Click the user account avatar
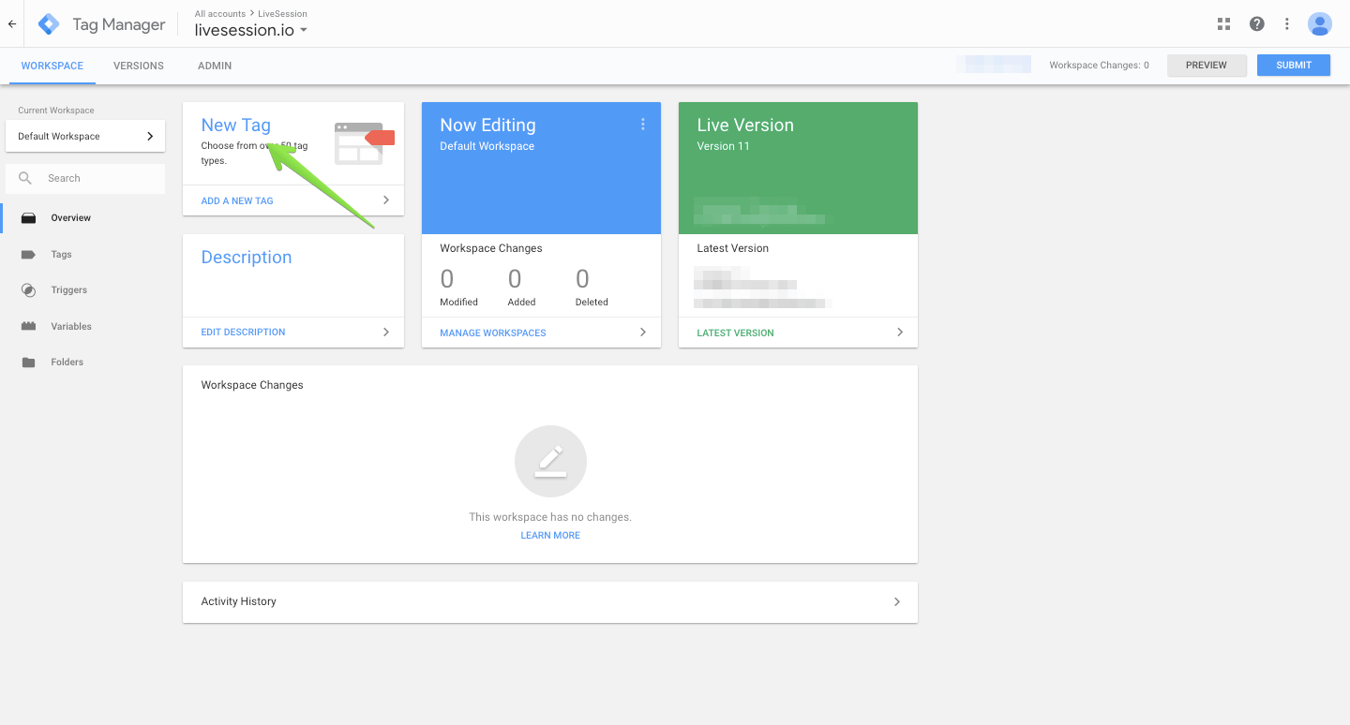The width and height of the screenshot is (1350, 725). click(x=1320, y=24)
